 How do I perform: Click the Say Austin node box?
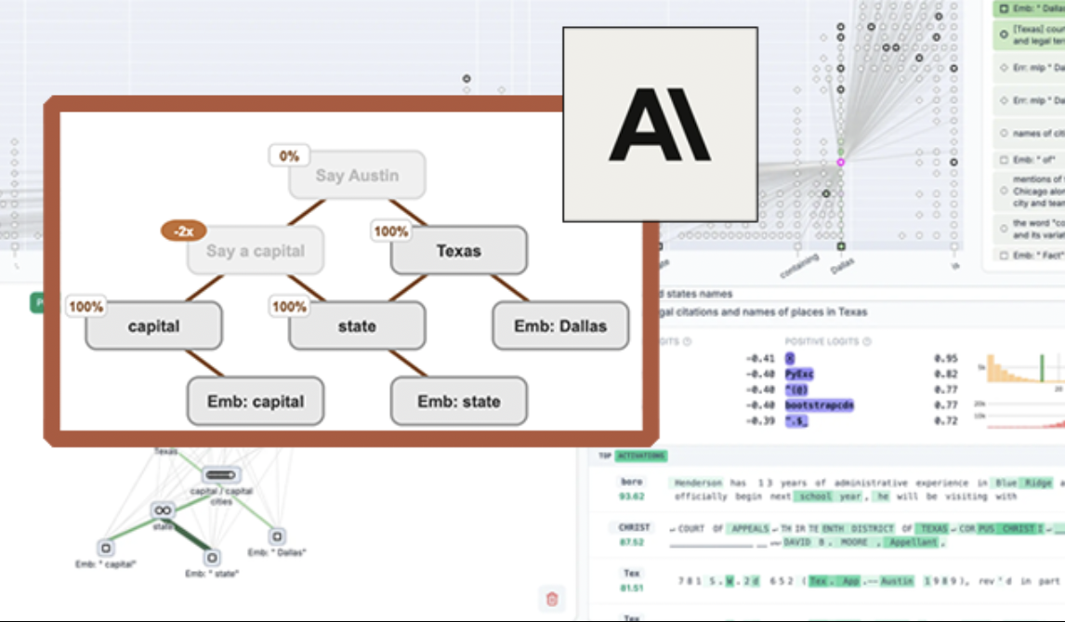point(357,175)
